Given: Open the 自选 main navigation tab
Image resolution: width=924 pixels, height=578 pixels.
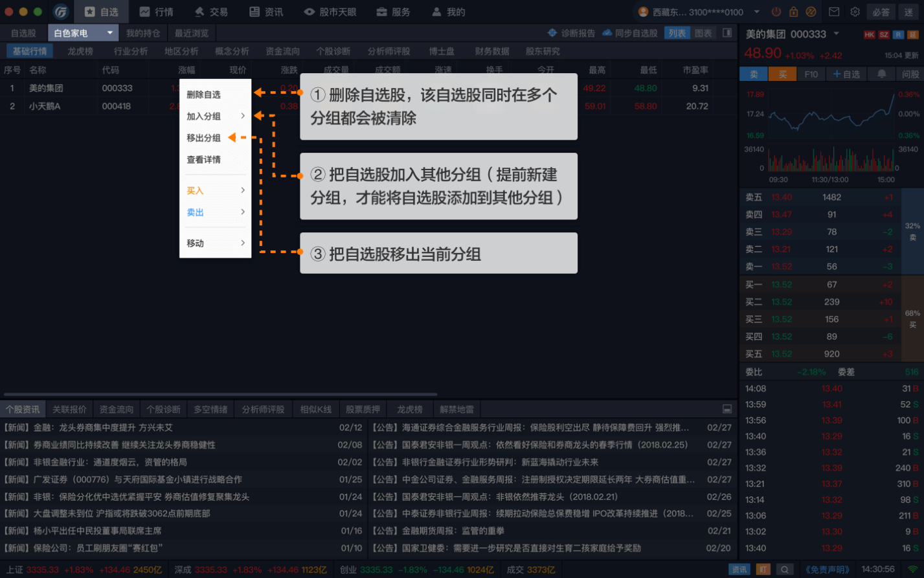Looking at the screenshot, I should [x=102, y=12].
